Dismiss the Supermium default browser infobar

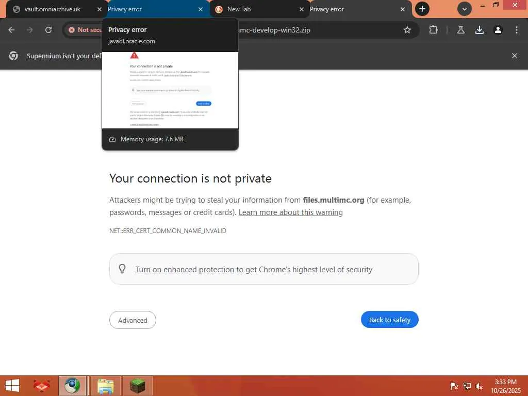(515, 56)
